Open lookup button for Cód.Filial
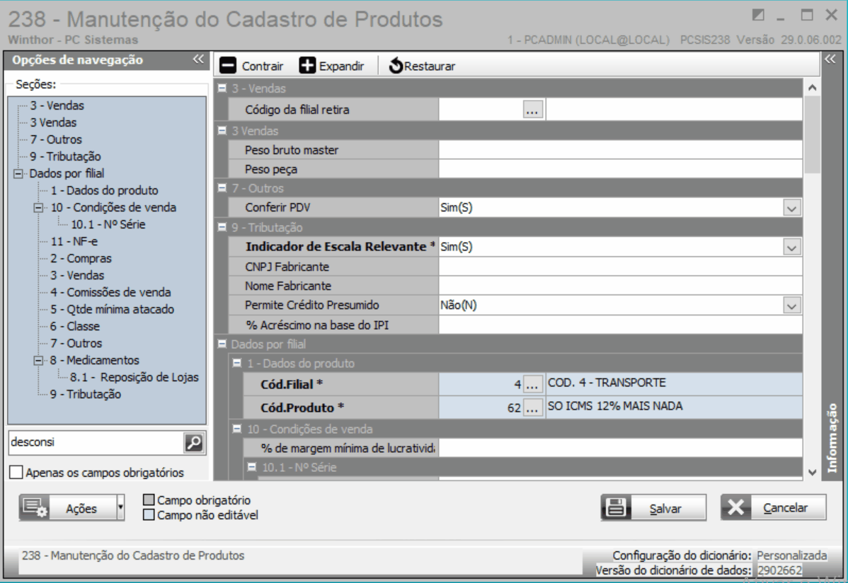848x583 pixels. pyautogui.click(x=533, y=384)
